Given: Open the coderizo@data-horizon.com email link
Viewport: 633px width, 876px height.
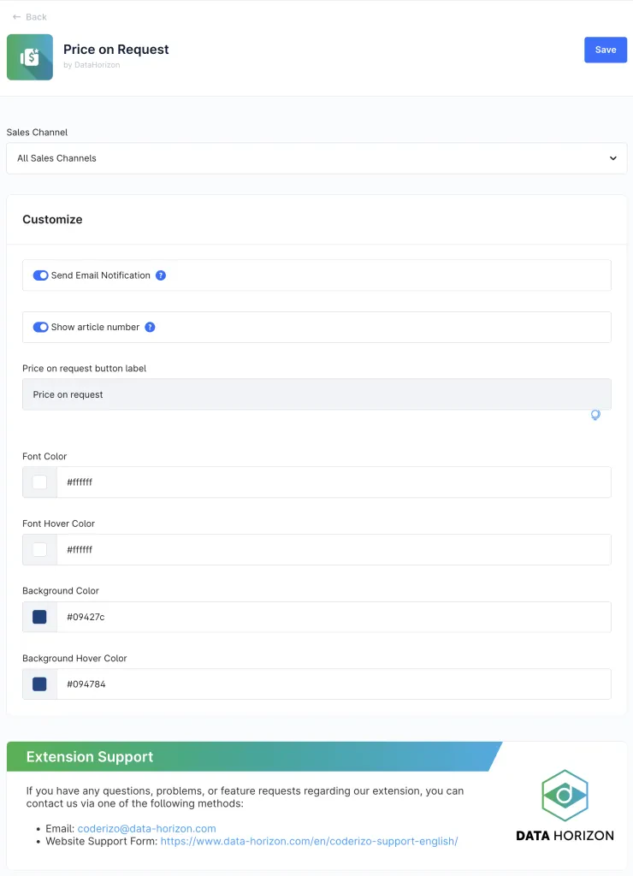Looking at the screenshot, I should pyautogui.click(x=146, y=828).
